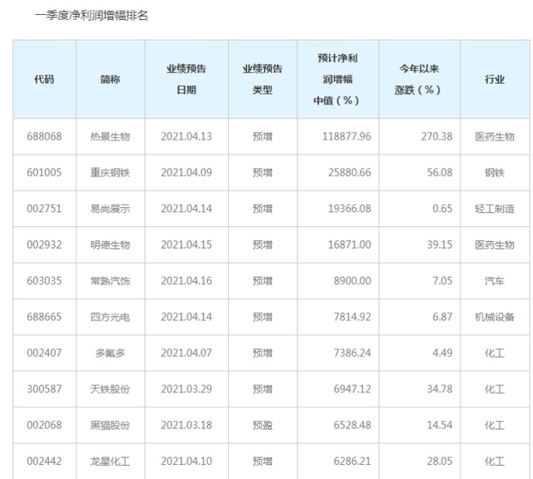The height and width of the screenshot is (479, 533).
Task: Select the name 四方光电
Action: point(110,317)
